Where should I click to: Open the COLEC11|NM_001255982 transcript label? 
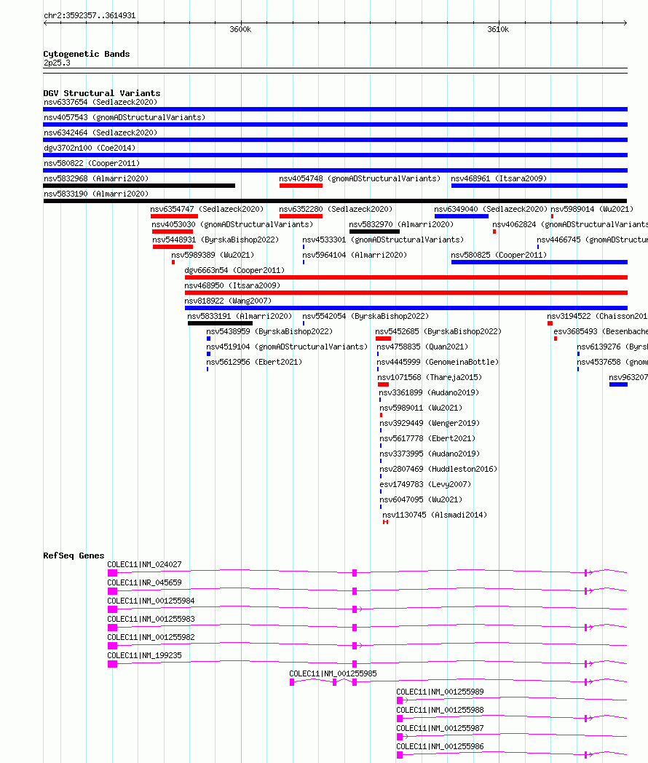151,637
